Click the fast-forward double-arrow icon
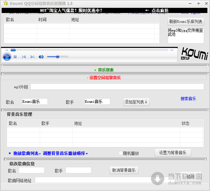The width and height of the screenshot is (210, 191). 172,50
